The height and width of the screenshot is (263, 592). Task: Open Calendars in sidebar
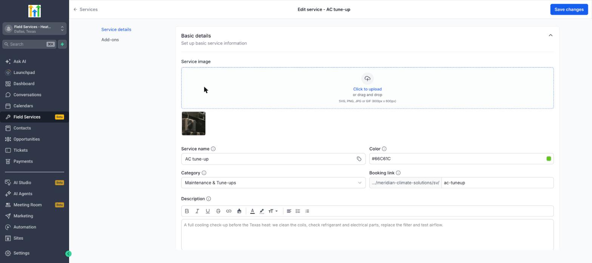pos(34,106)
